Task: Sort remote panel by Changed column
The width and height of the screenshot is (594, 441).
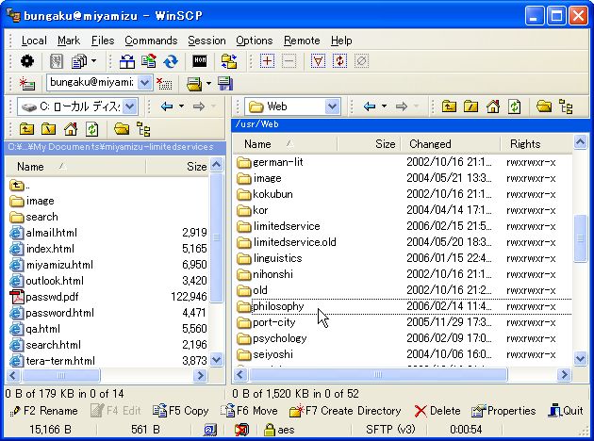Action: pyautogui.click(x=451, y=144)
